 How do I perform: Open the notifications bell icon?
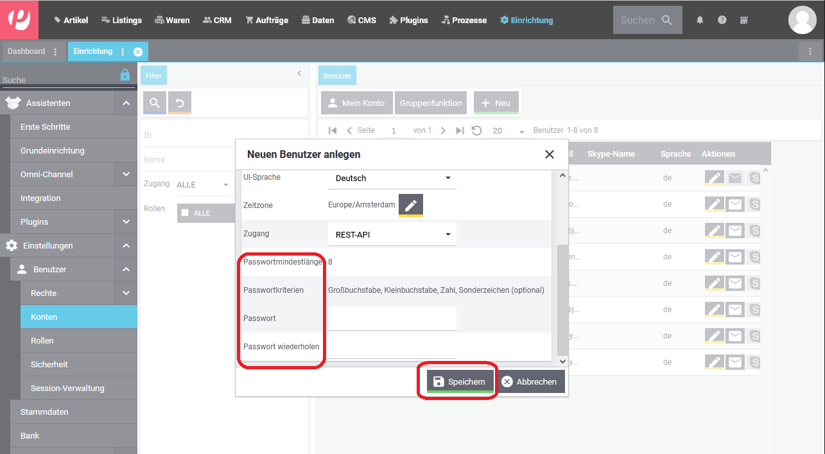pos(700,20)
